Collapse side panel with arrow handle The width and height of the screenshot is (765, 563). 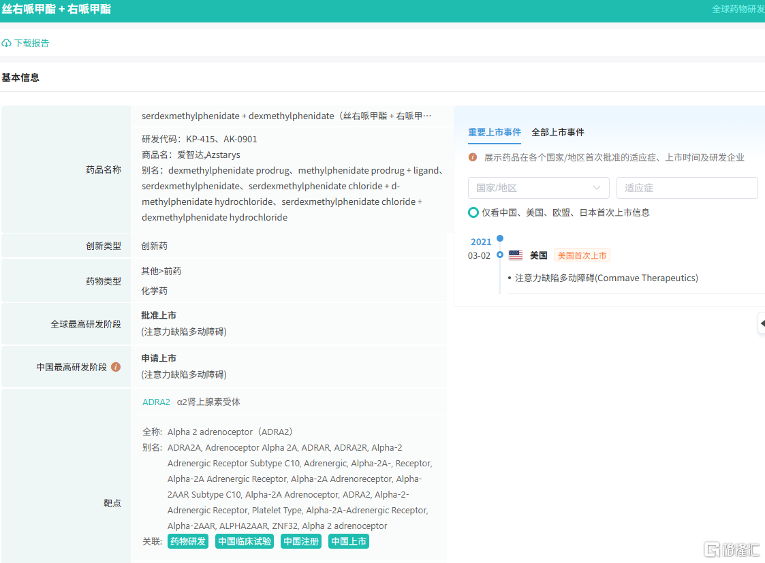click(762, 323)
